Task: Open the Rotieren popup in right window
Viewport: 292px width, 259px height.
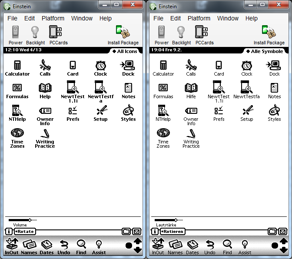Action: 173,232
